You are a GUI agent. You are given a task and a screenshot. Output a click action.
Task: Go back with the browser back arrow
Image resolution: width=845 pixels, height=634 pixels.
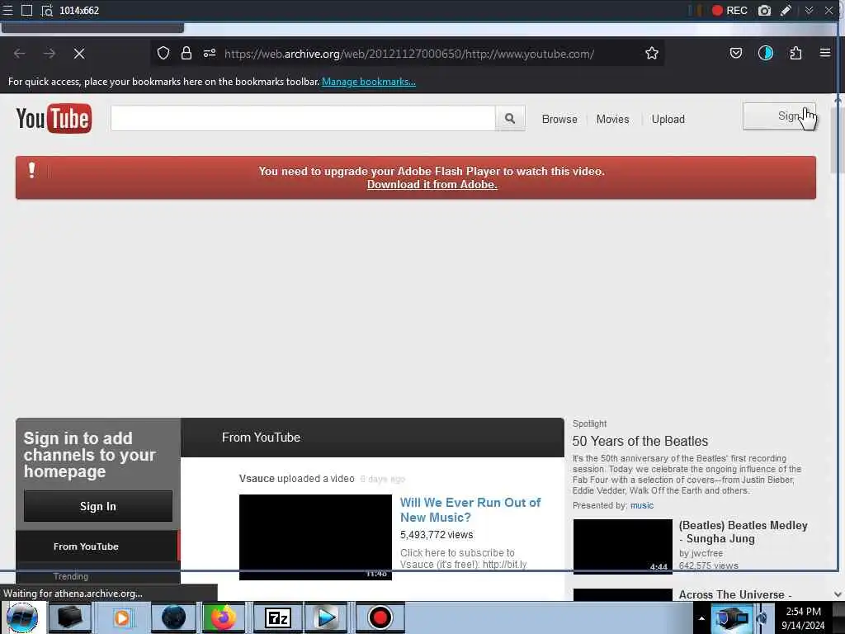[x=20, y=54]
